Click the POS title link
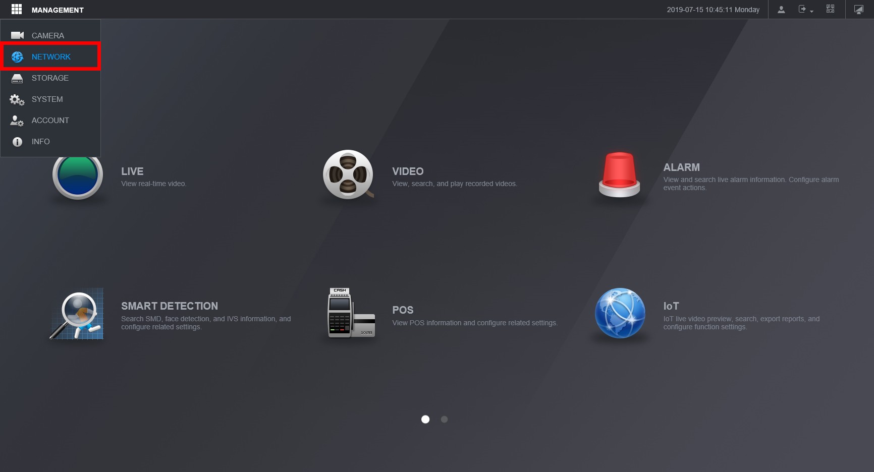The image size is (874, 472). click(x=403, y=310)
